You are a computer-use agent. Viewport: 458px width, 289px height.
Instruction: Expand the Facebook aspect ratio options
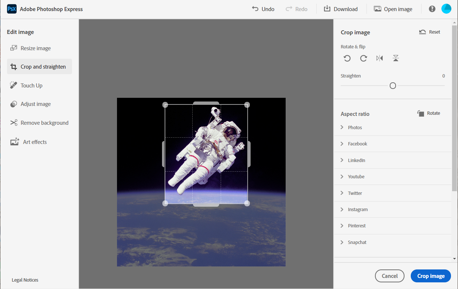coord(357,144)
